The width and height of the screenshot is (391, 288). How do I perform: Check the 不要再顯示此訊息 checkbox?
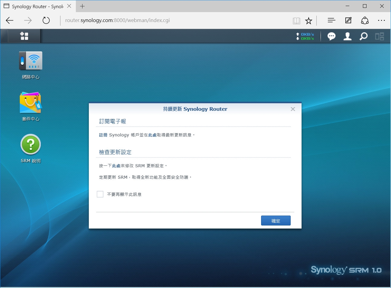pos(100,194)
